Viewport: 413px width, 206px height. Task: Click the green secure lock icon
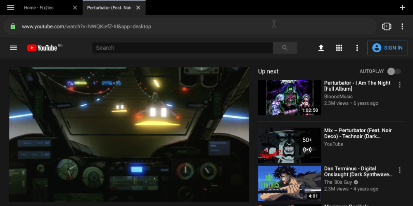13,26
